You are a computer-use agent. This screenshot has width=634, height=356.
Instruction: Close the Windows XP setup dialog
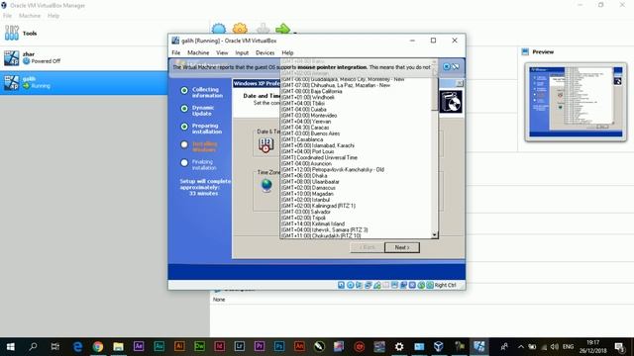tap(460, 83)
